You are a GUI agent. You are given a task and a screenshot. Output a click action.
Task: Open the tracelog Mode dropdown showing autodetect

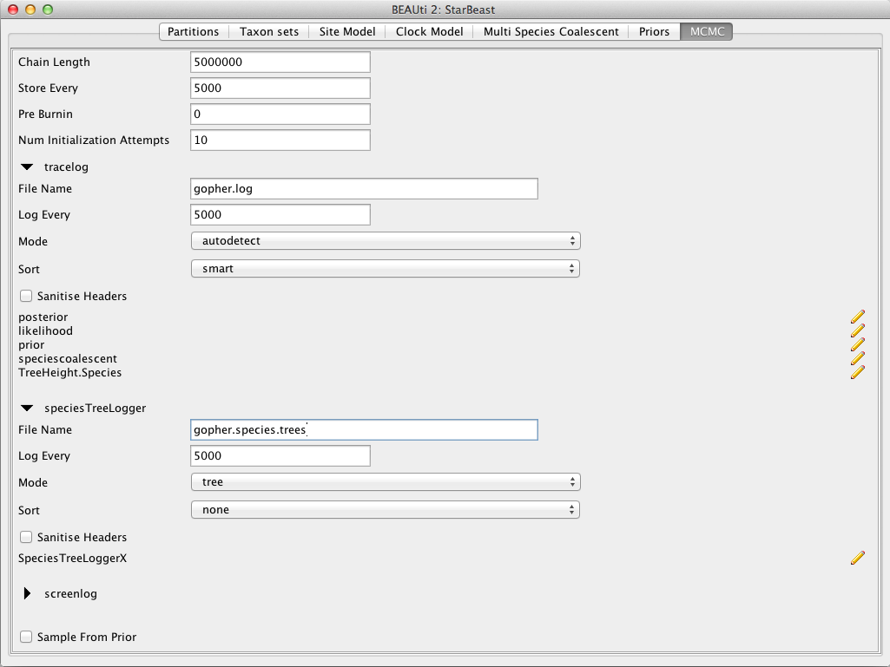point(385,241)
